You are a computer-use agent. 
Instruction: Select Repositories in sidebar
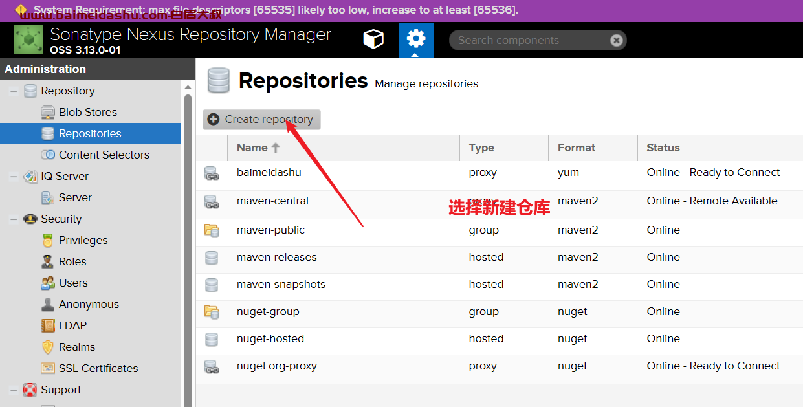coord(91,133)
